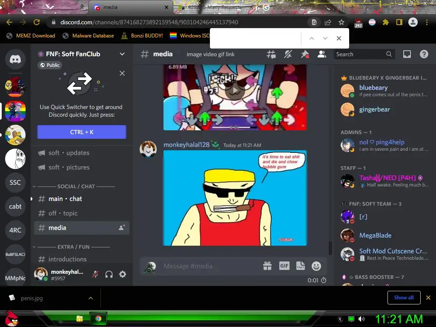Play the 6.89 MB video
Screen dimensions: 436x327
point(235,90)
